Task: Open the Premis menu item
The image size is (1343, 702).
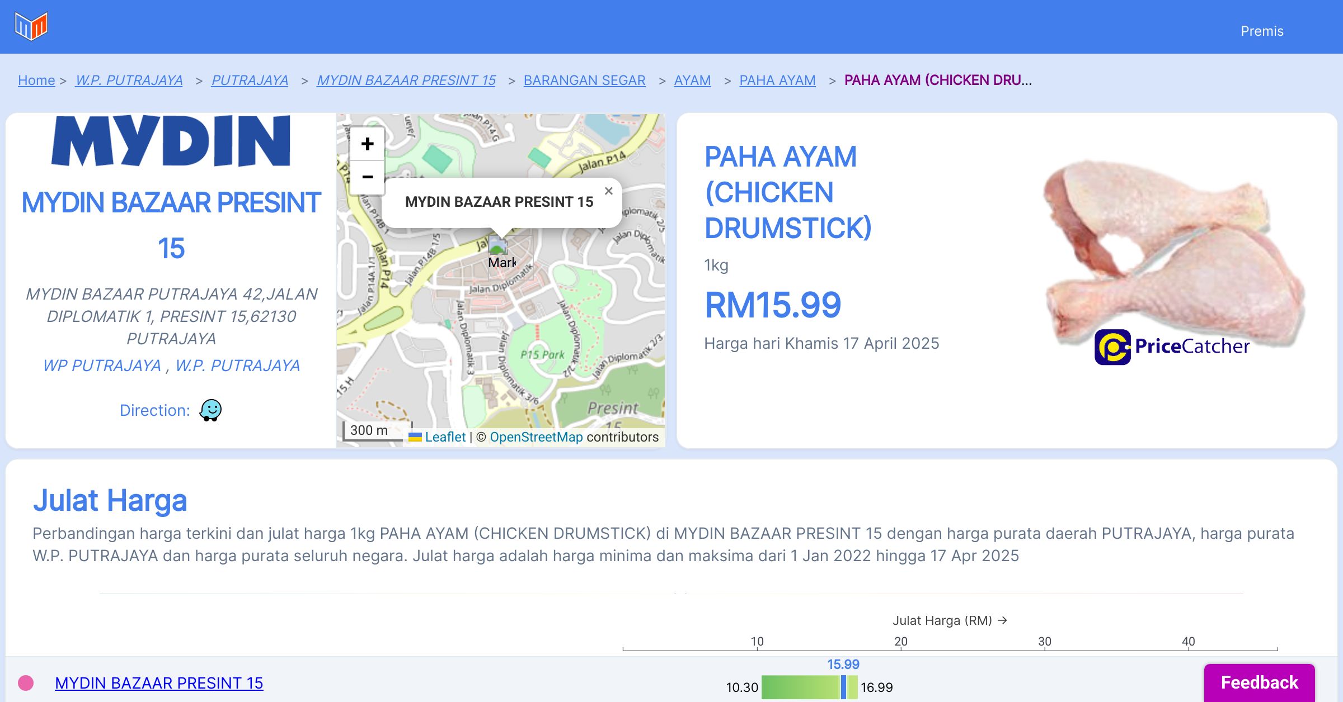Action: pos(1262,31)
